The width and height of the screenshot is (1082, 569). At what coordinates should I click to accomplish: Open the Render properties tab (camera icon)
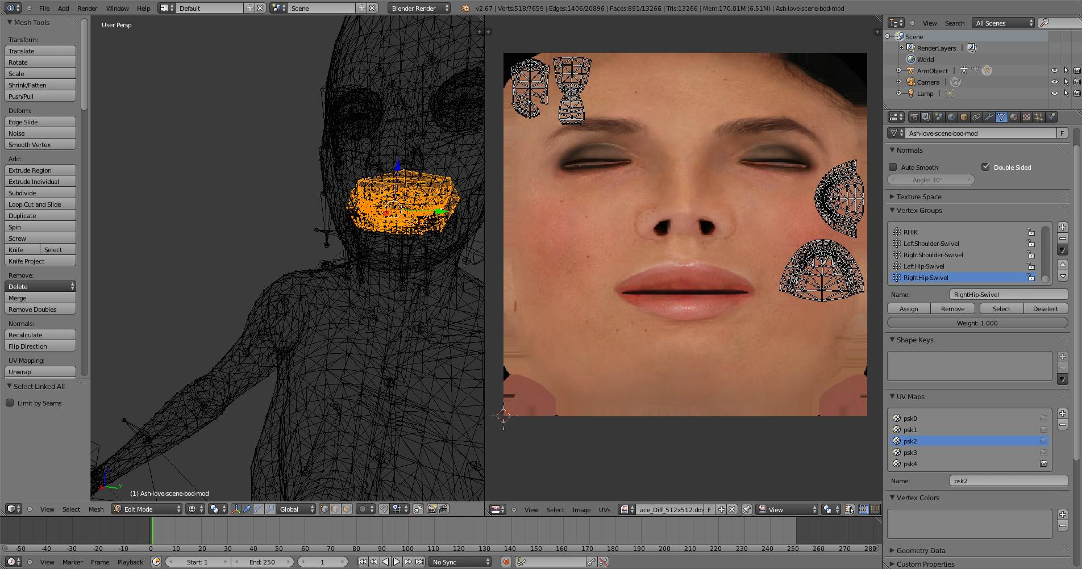(x=914, y=117)
